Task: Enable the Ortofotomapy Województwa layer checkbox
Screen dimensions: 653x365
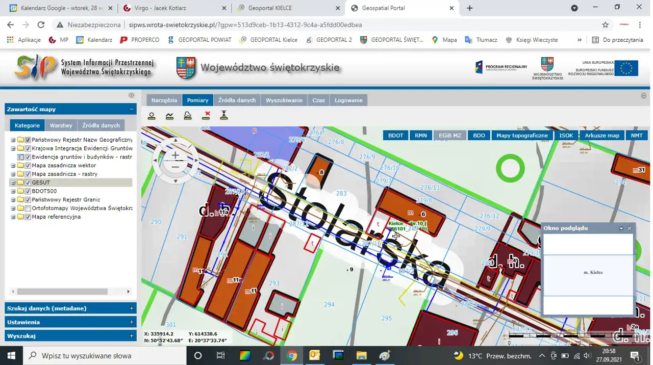Action: click(28, 208)
